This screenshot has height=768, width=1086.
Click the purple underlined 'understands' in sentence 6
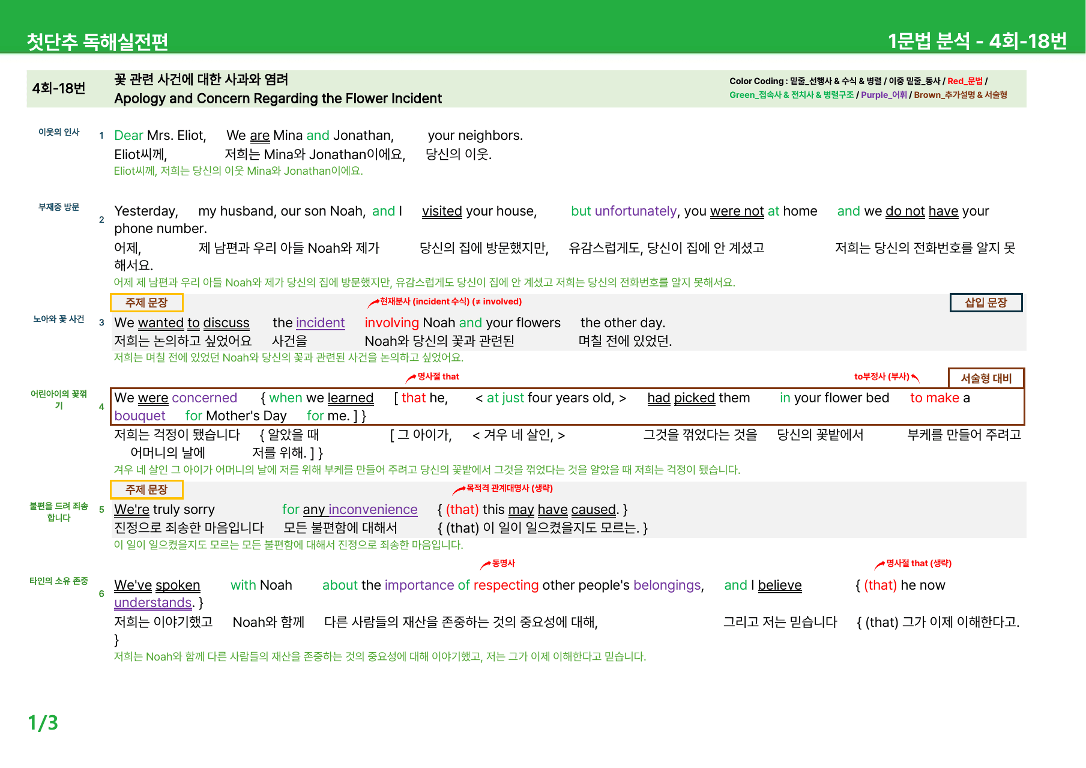[x=152, y=603]
